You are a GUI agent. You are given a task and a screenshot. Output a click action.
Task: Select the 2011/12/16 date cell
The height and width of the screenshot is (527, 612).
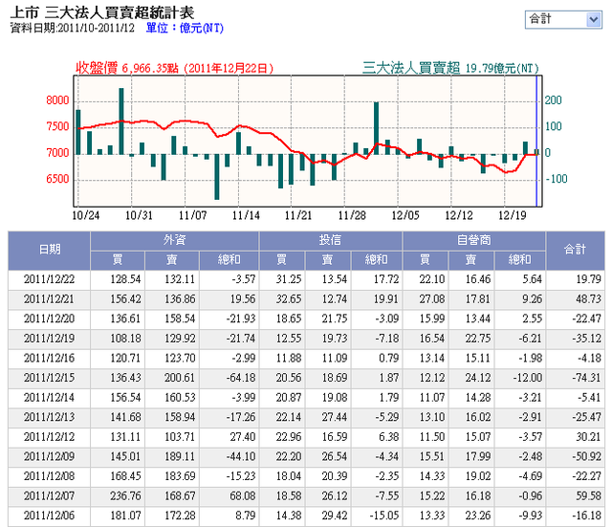point(49,359)
